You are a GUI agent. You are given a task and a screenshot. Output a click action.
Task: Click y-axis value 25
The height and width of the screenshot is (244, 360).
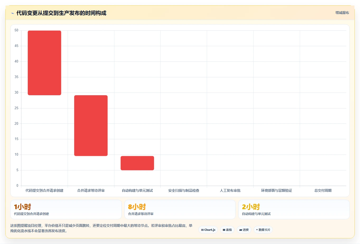pos(16,108)
